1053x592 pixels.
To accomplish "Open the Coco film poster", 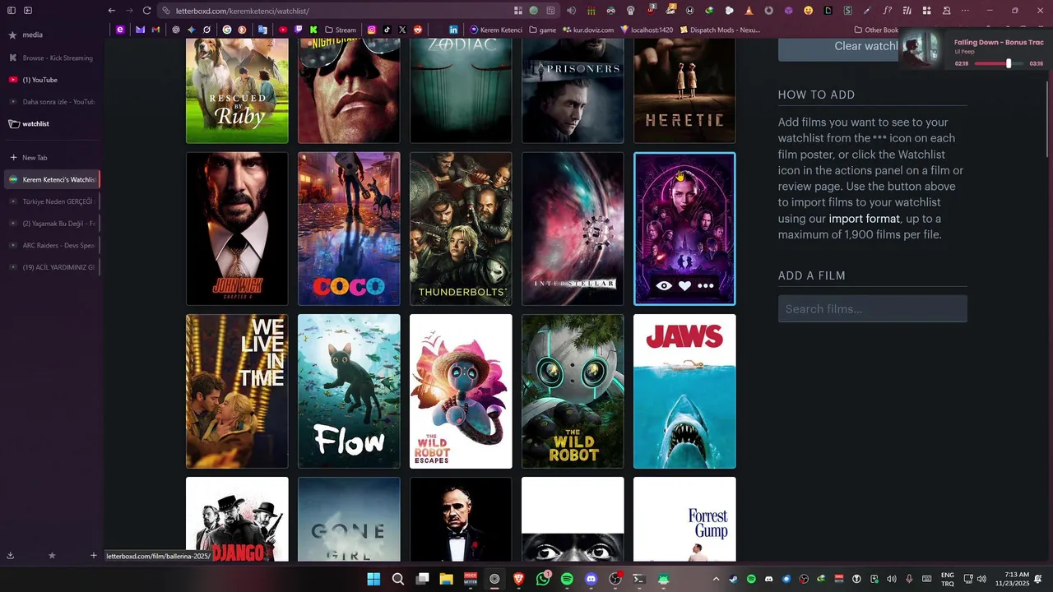I will [x=349, y=229].
